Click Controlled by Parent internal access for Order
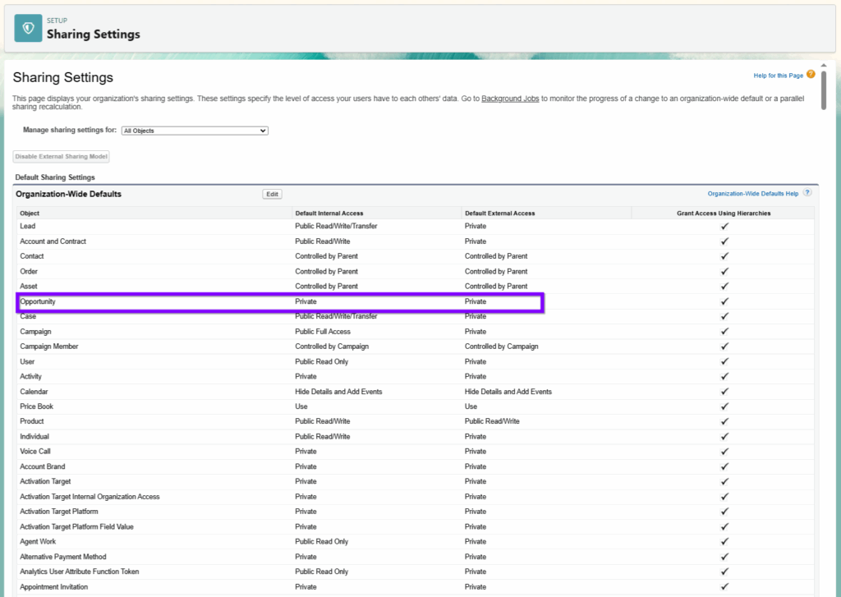 (x=326, y=272)
